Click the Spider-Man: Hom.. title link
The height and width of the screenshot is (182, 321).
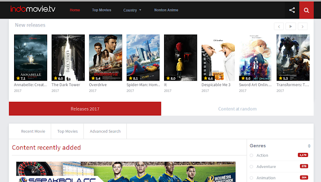[143, 85]
